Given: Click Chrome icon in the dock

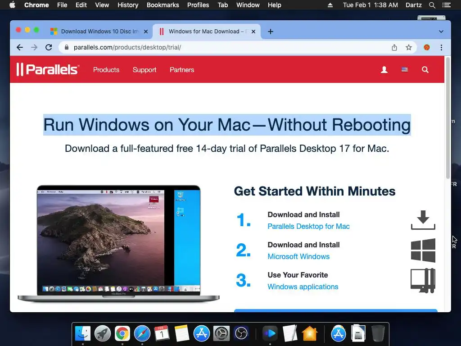Looking at the screenshot, I should tap(122, 333).
